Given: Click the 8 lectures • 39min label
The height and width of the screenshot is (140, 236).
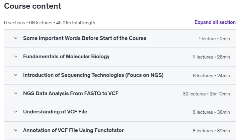Looking at the screenshot, I should (211, 131).
